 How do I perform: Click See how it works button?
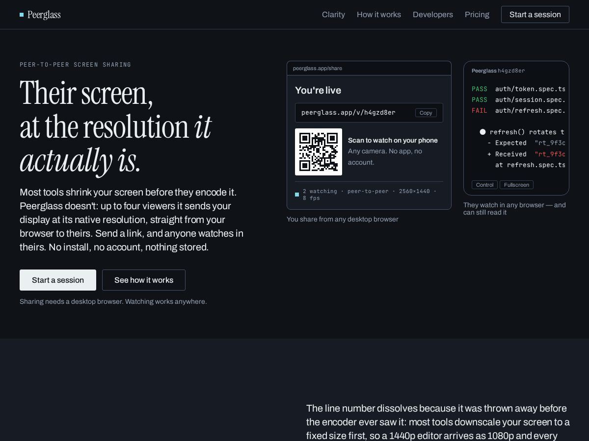144,280
